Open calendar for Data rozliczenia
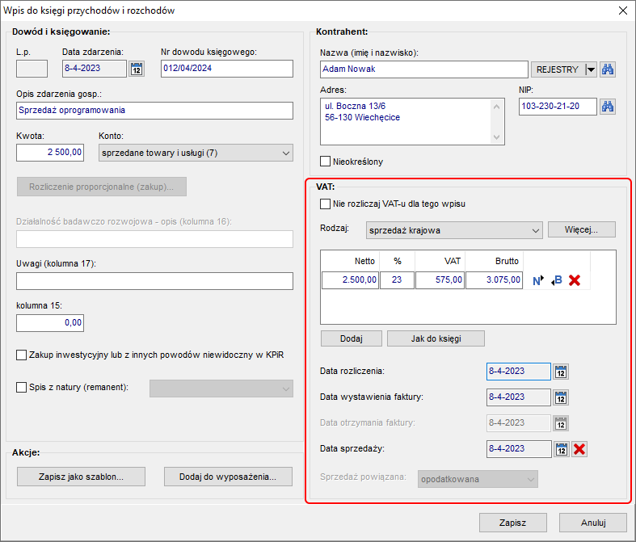 tap(561, 372)
